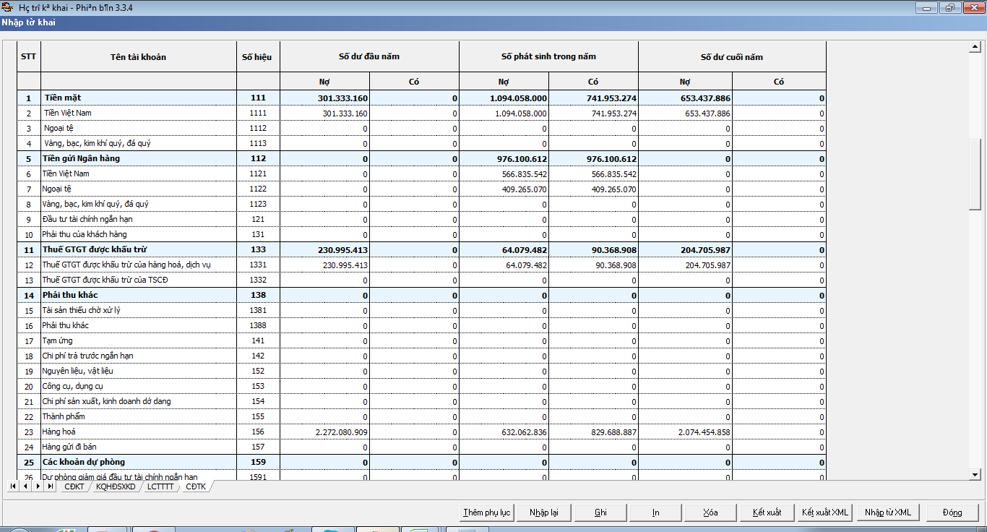Viewport: 987px width, 532px height.
Task: Jump to last sheet tab arrow
Action: pyautogui.click(x=51, y=486)
